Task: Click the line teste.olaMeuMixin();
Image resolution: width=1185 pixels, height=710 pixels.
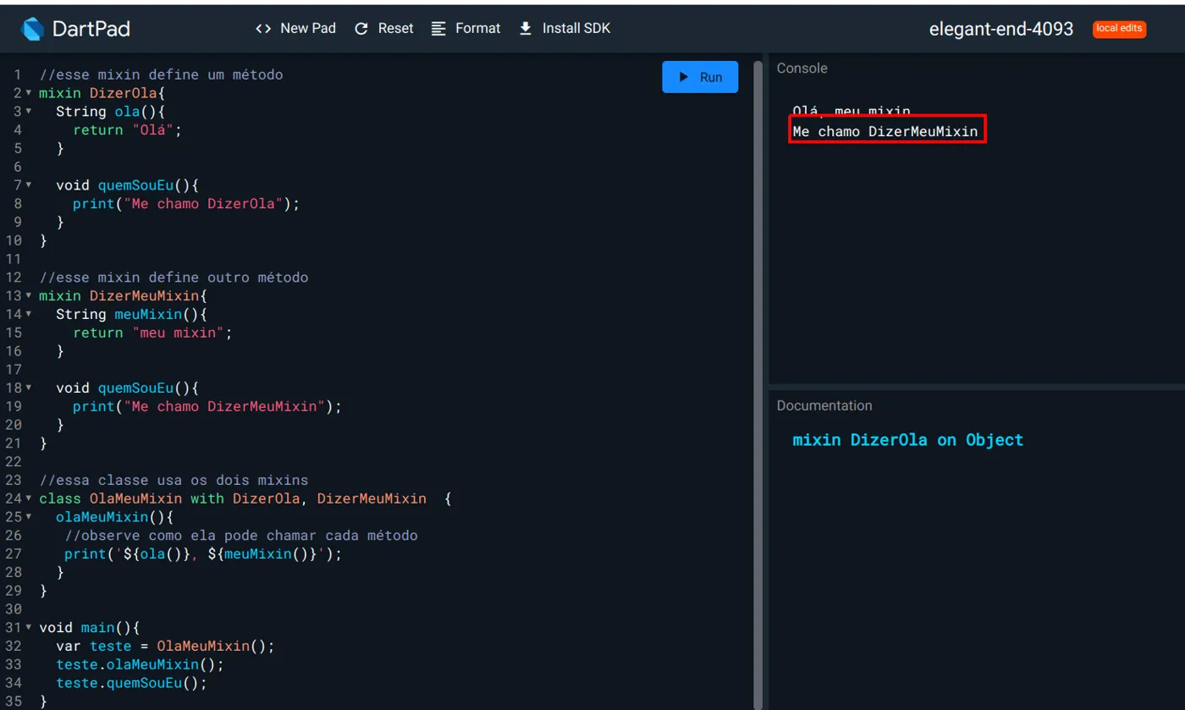Action: click(141, 665)
